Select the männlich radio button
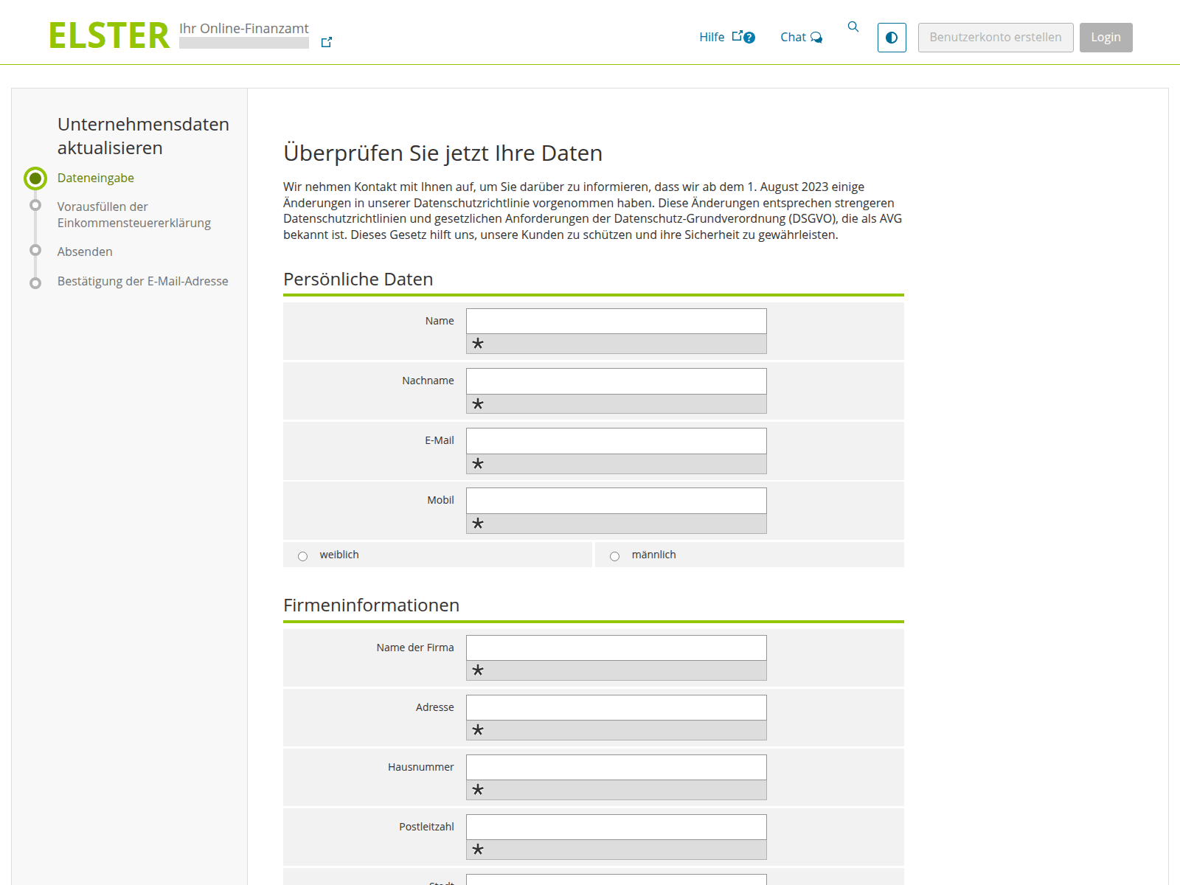 [x=614, y=556]
